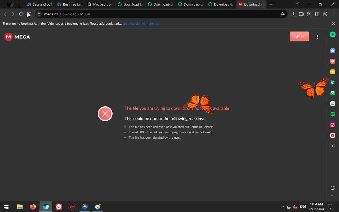This screenshot has width=339, height=212.
Task: Open the Naver home icon beside reload
Action: (29, 14)
